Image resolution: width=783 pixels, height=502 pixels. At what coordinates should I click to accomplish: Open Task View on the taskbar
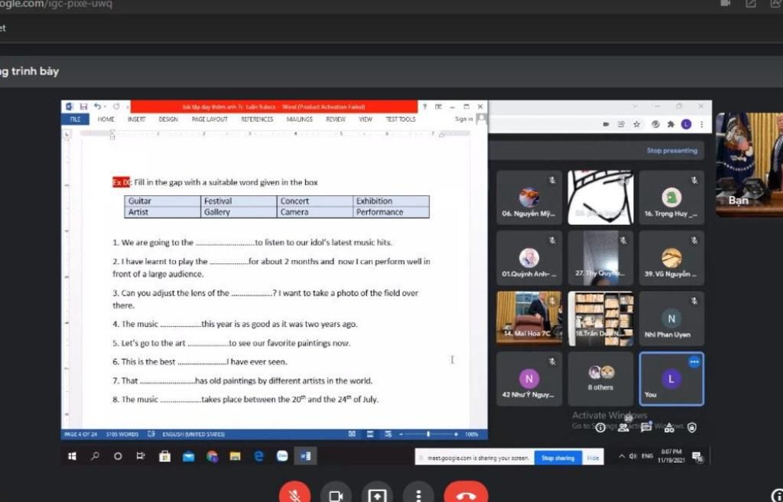[x=141, y=456]
